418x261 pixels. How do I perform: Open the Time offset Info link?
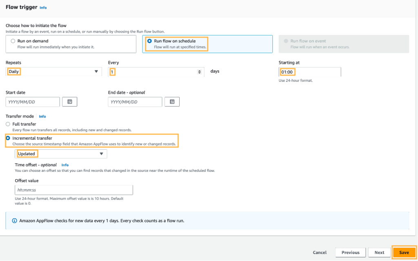coord(65,165)
